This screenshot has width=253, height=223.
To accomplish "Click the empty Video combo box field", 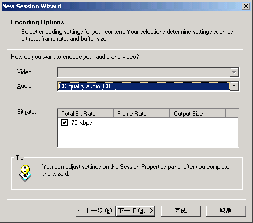I will [x=144, y=72].
